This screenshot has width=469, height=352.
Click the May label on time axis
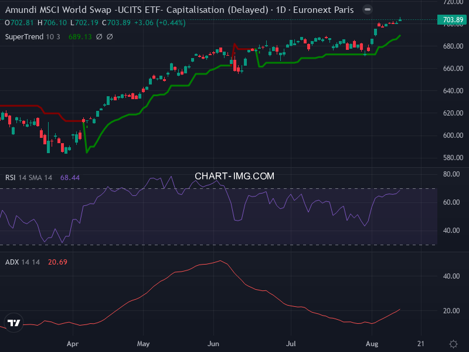tap(143, 344)
